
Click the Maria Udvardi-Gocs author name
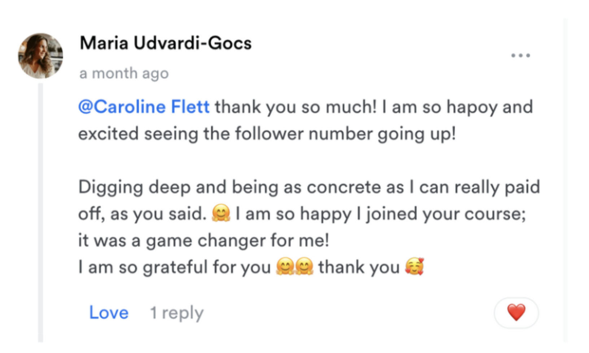tap(165, 43)
